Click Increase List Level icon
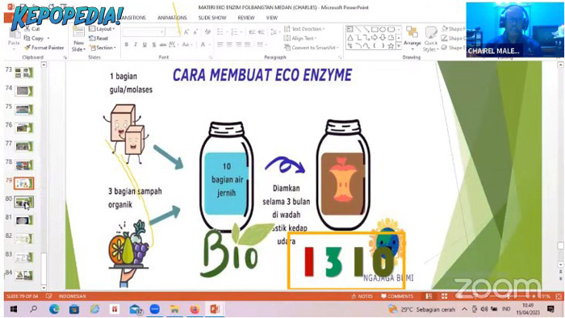This screenshot has height=318, width=565. 262,32
